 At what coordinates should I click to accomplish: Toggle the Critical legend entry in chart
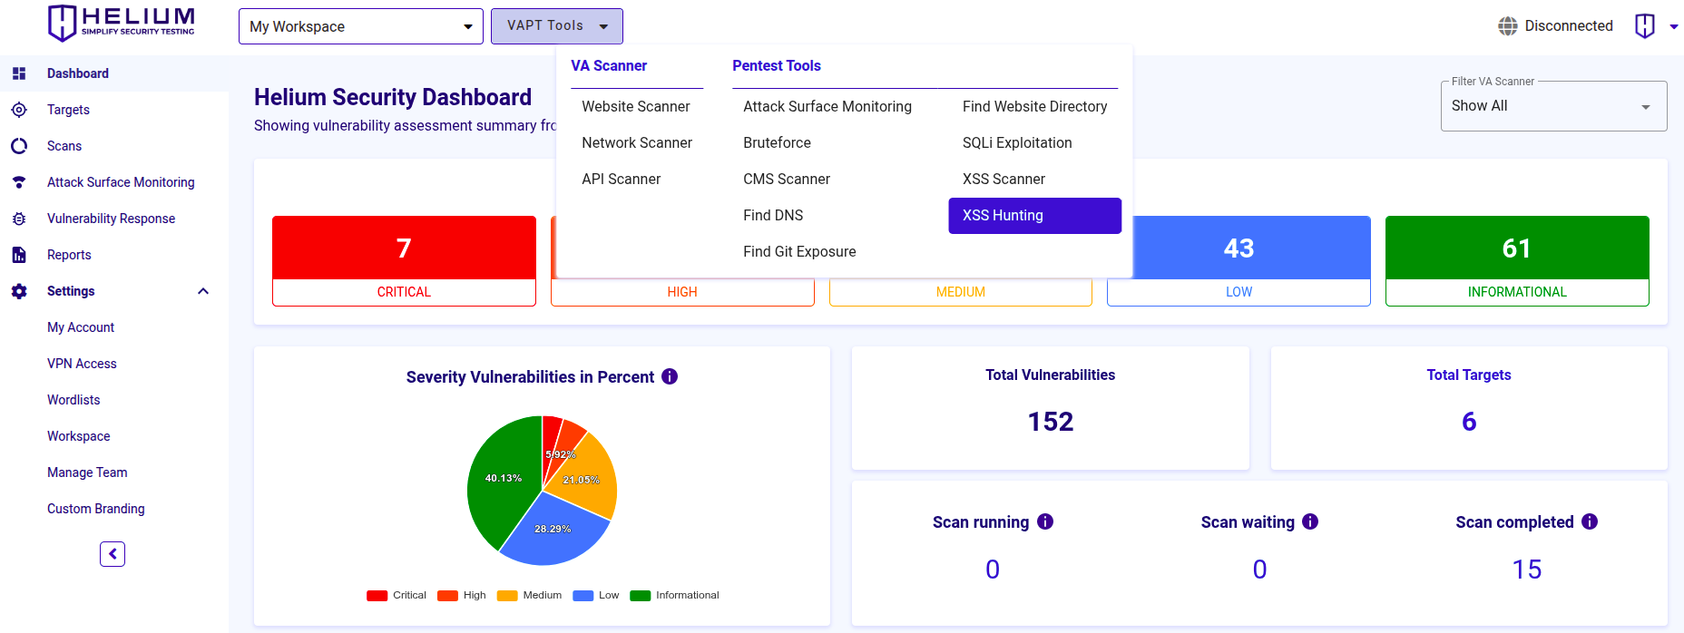click(397, 596)
